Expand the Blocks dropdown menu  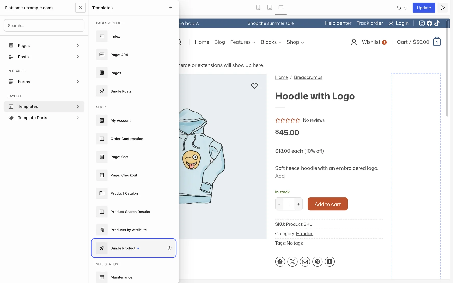click(x=271, y=42)
